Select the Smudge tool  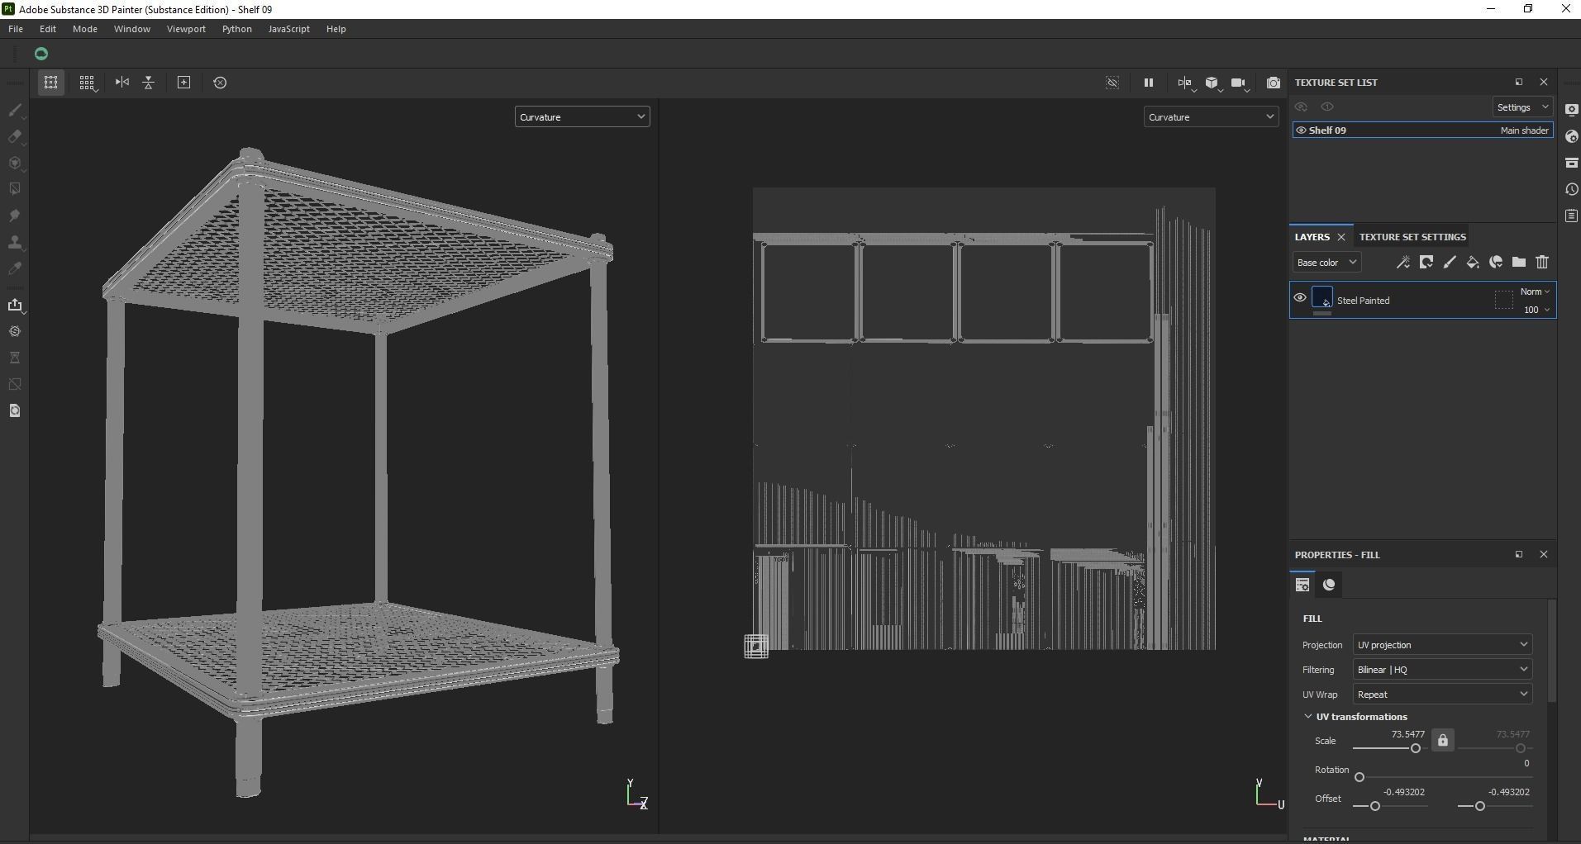pos(15,216)
